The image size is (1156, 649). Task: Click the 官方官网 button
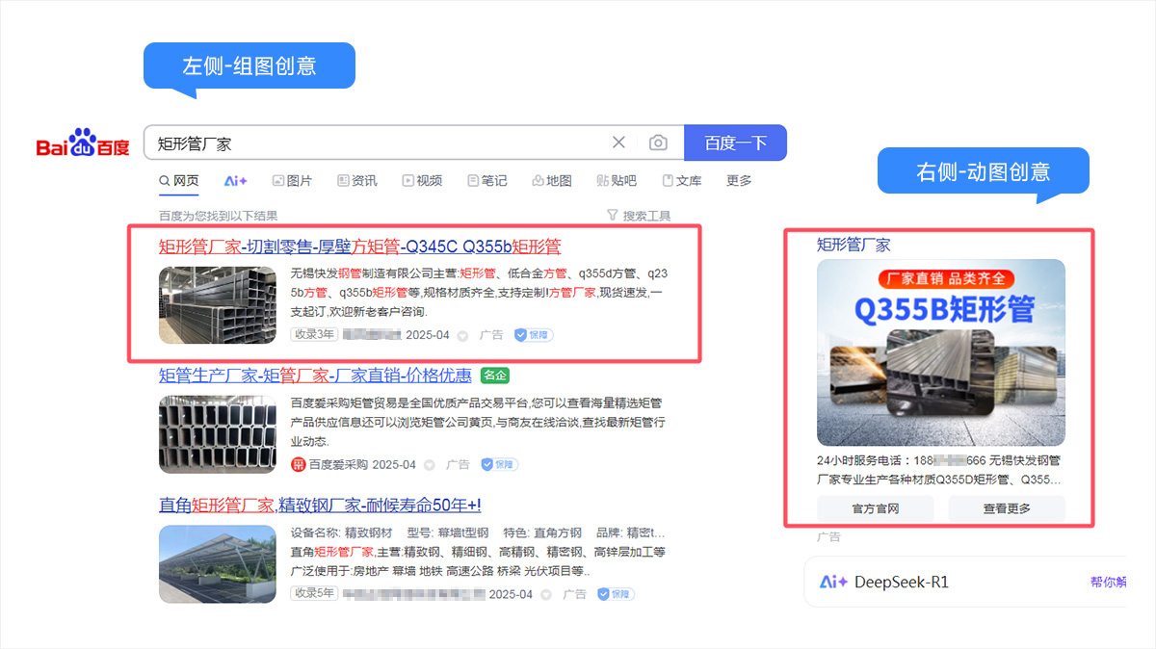(876, 508)
